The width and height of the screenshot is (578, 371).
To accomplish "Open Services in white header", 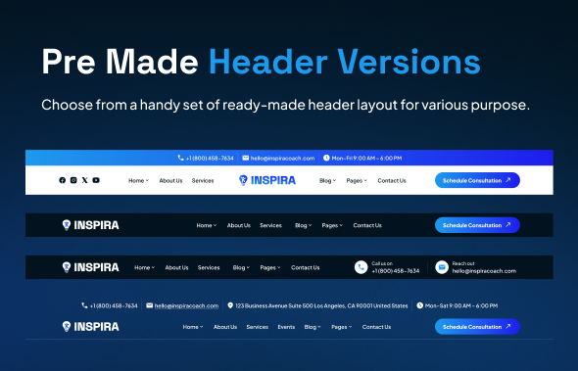I will pos(203,180).
